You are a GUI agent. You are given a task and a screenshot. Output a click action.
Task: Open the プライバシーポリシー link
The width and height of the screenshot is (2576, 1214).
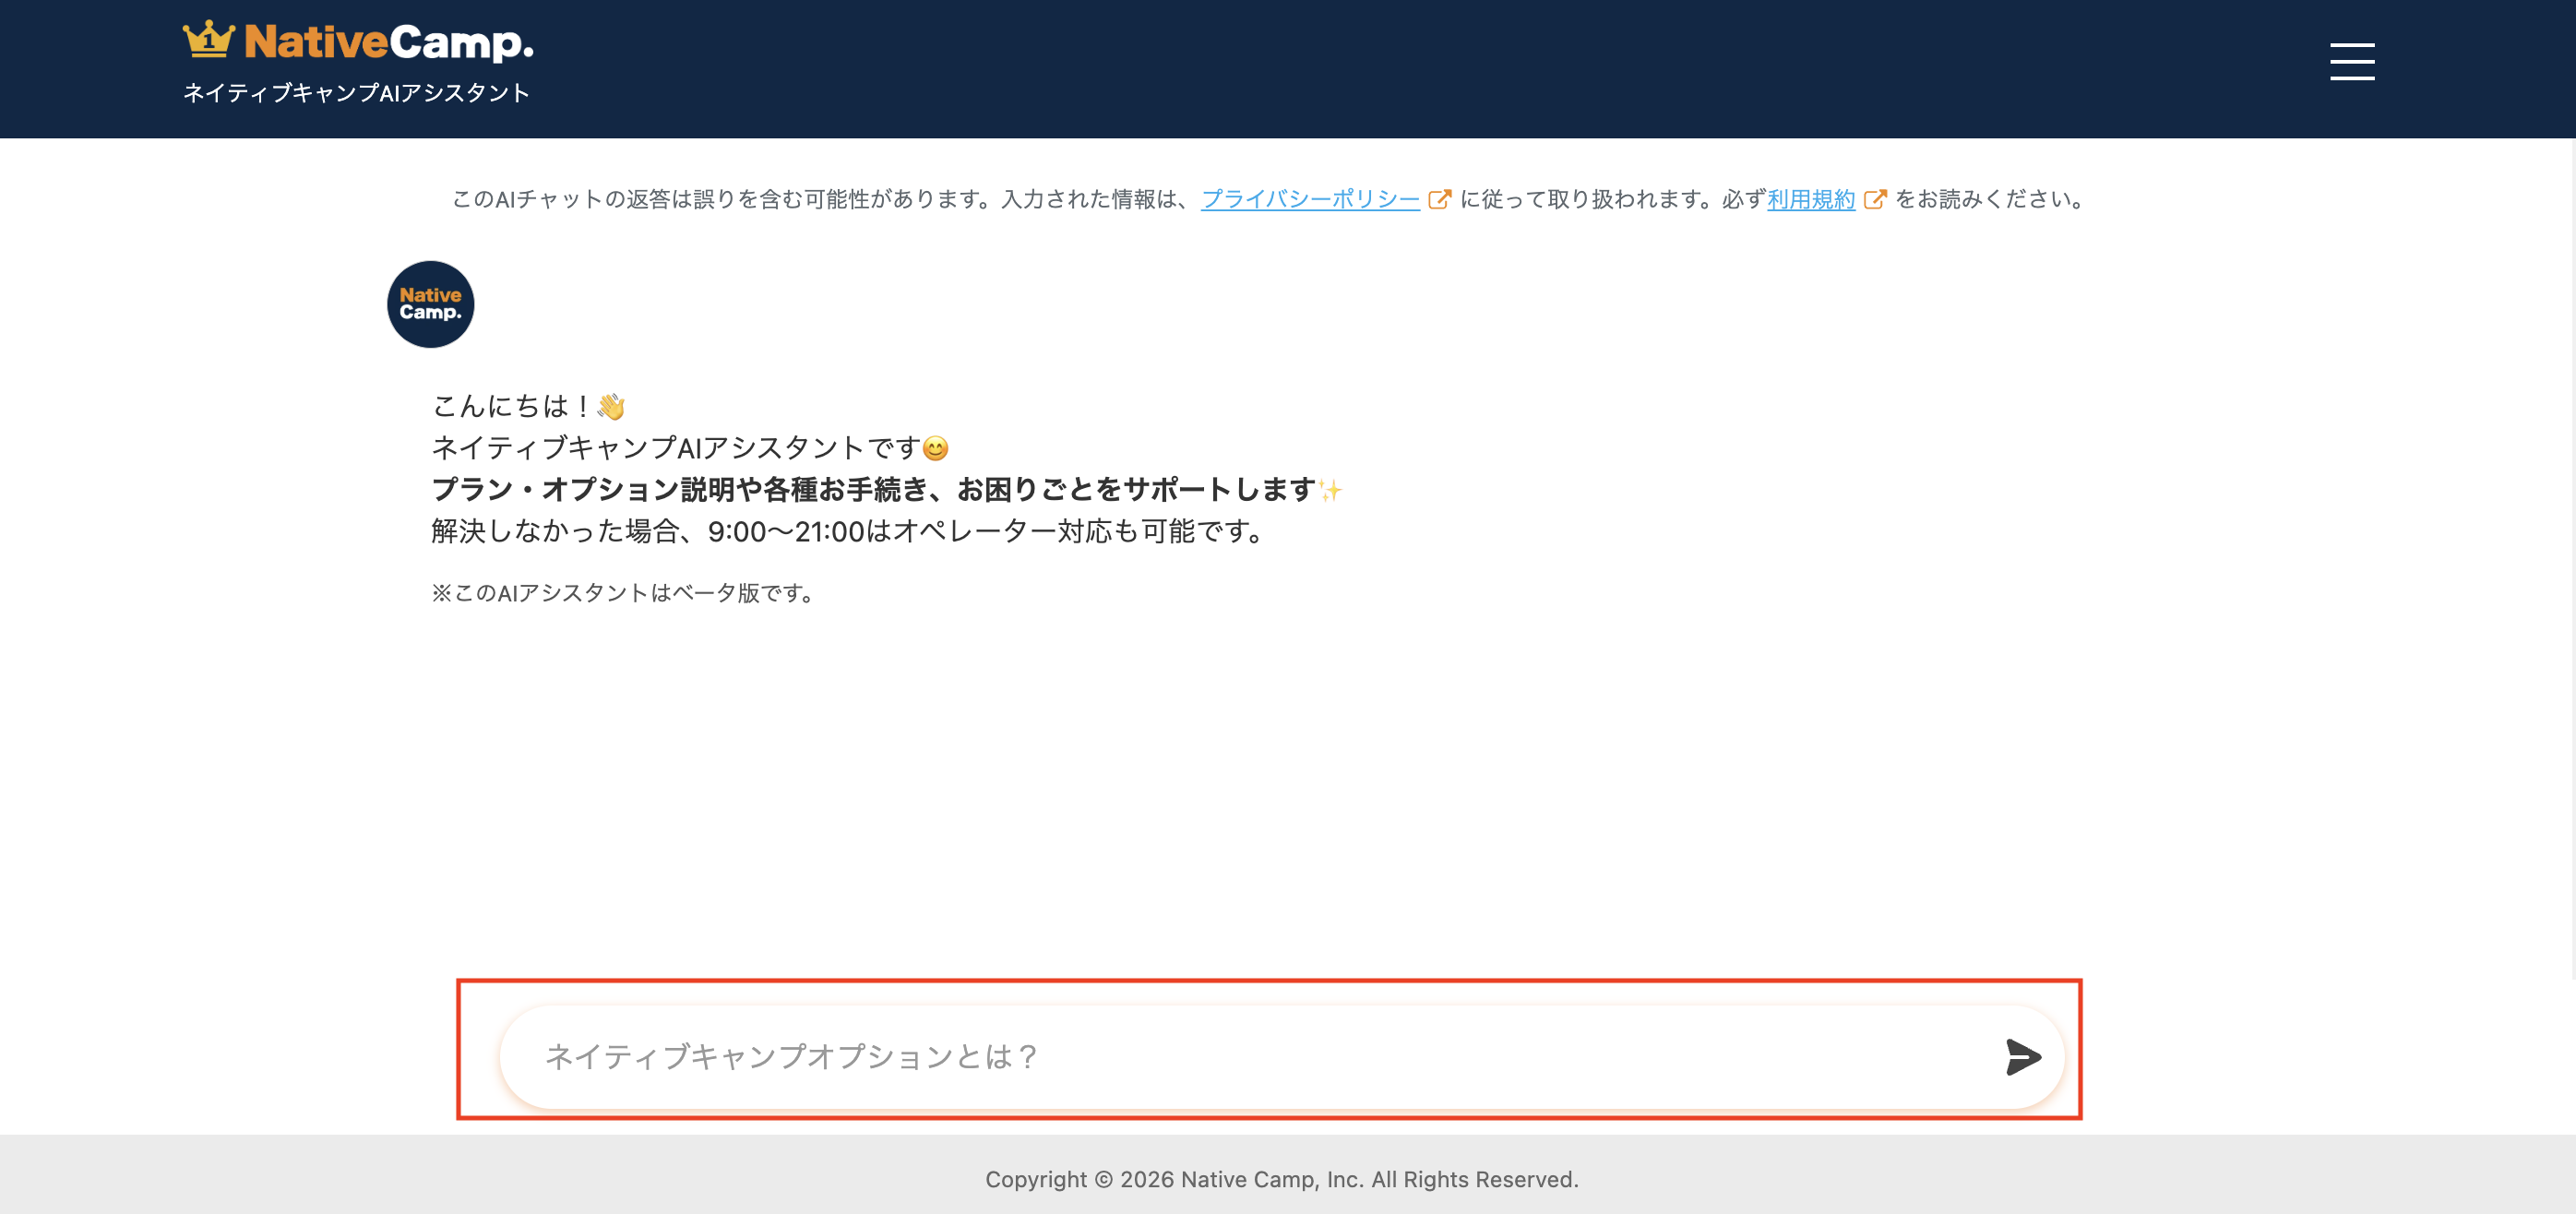click(1309, 200)
